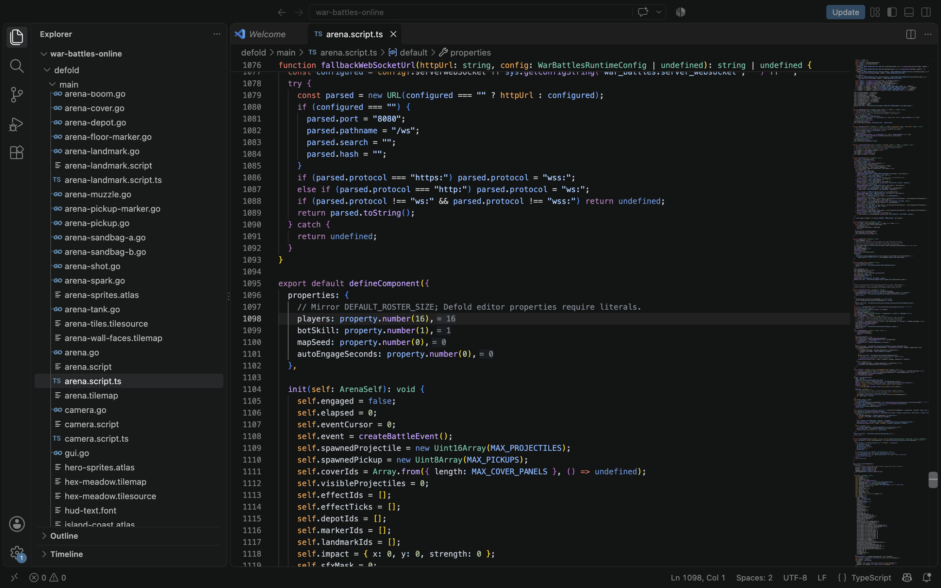
Task: Toggle the Secondary Side Bar
Action: (926, 12)
